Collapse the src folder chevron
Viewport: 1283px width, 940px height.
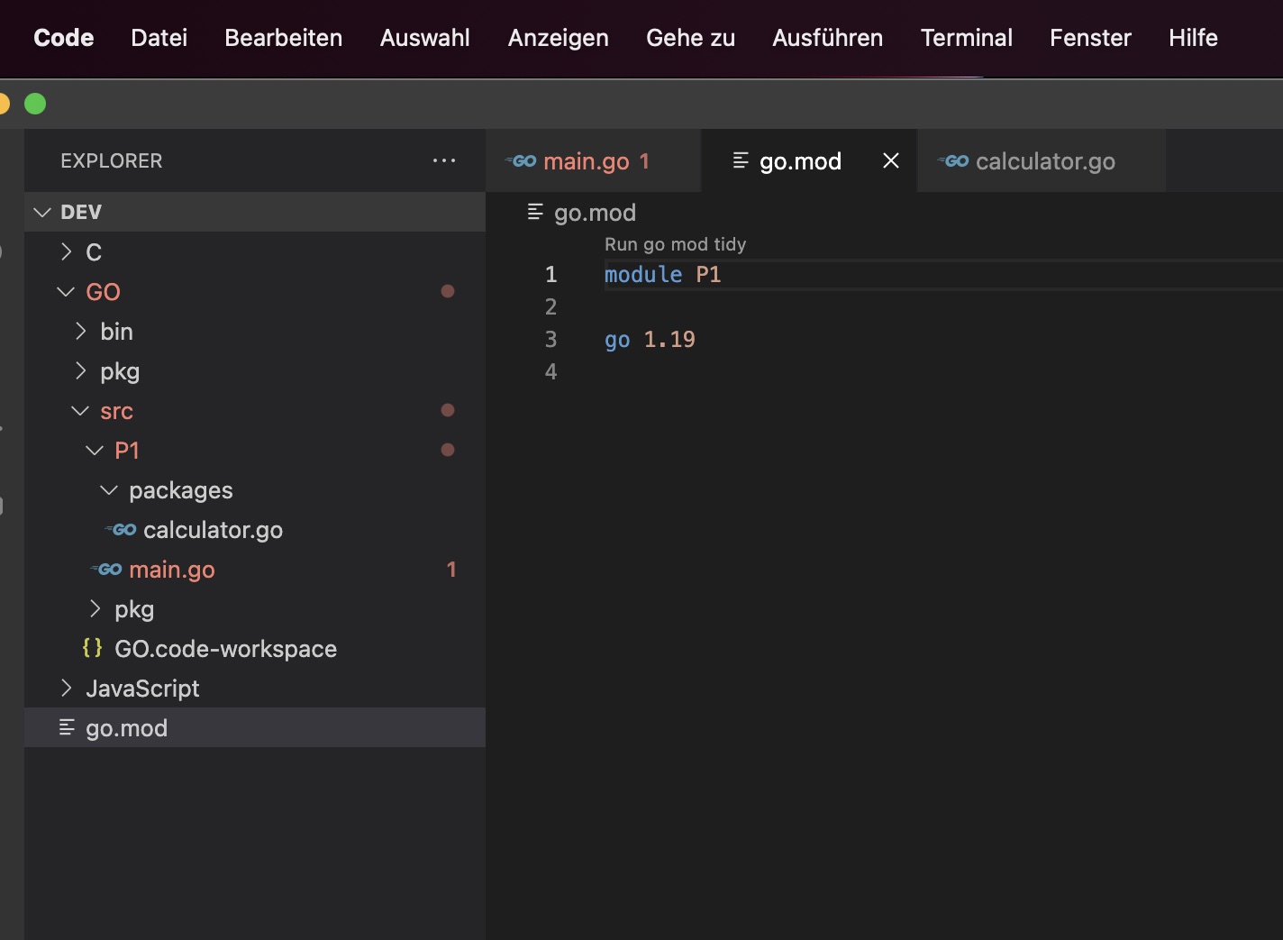[80, 411]
